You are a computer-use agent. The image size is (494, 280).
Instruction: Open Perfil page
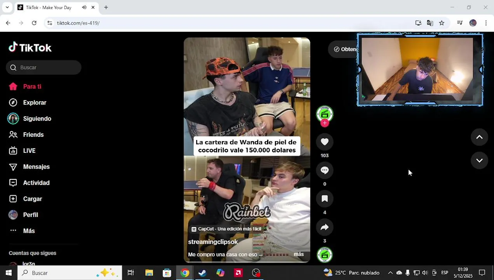23,215
